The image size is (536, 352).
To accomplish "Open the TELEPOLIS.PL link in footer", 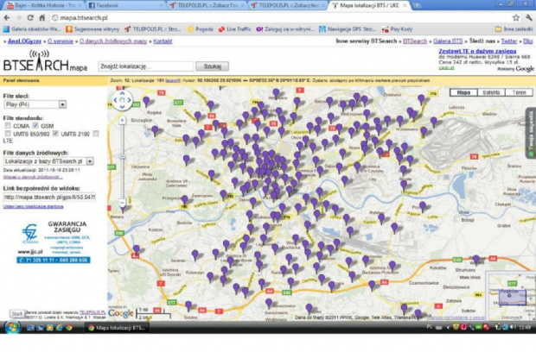I will (x=93, y=312).
